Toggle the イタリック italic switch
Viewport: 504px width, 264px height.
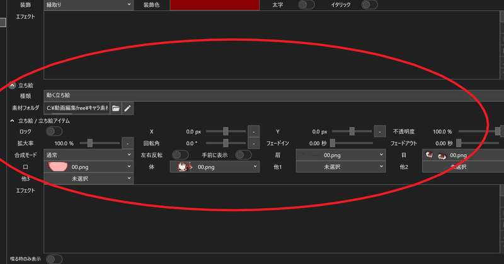coord(369,5)
